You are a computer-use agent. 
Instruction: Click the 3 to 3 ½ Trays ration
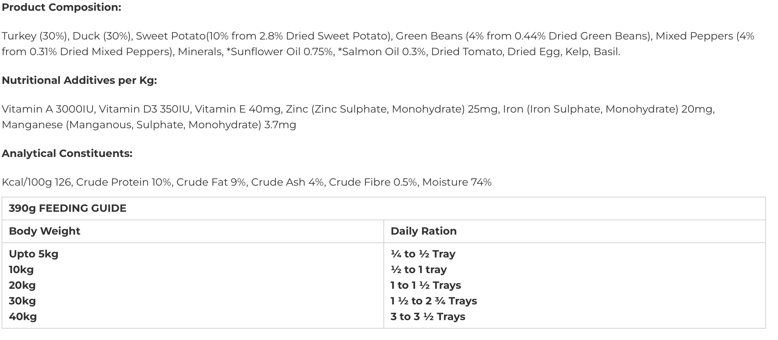coord(428,317)
